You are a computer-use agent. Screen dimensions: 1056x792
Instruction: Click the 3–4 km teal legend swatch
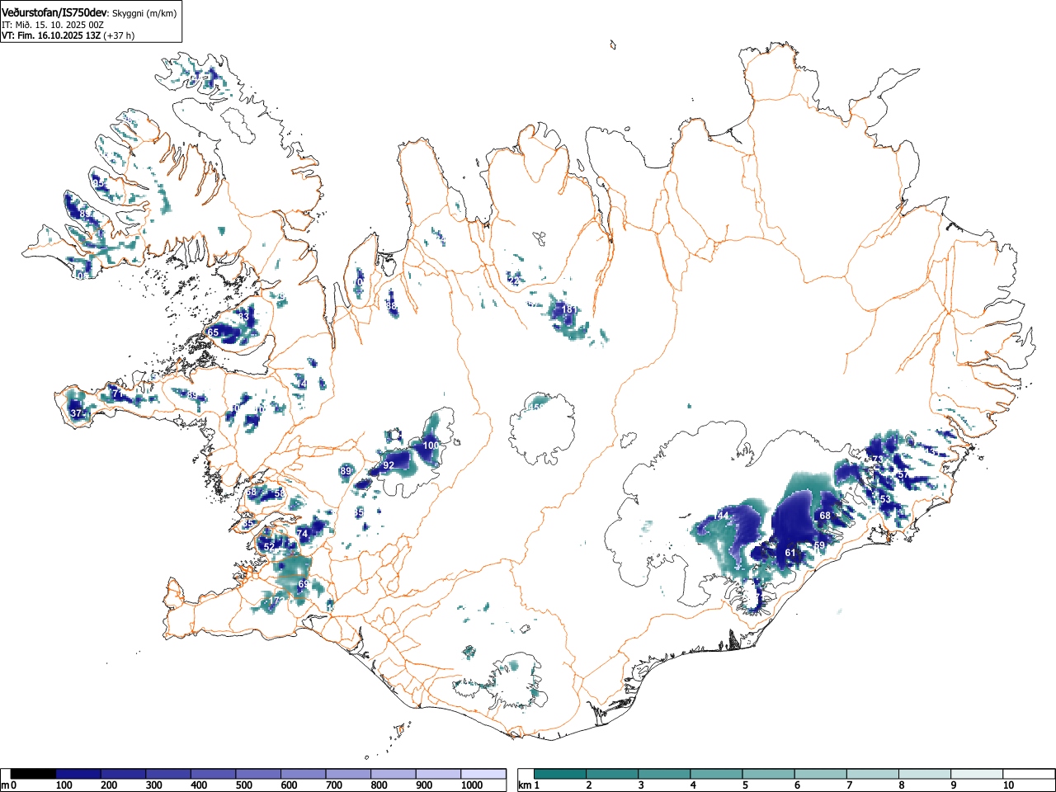point(665,774)
